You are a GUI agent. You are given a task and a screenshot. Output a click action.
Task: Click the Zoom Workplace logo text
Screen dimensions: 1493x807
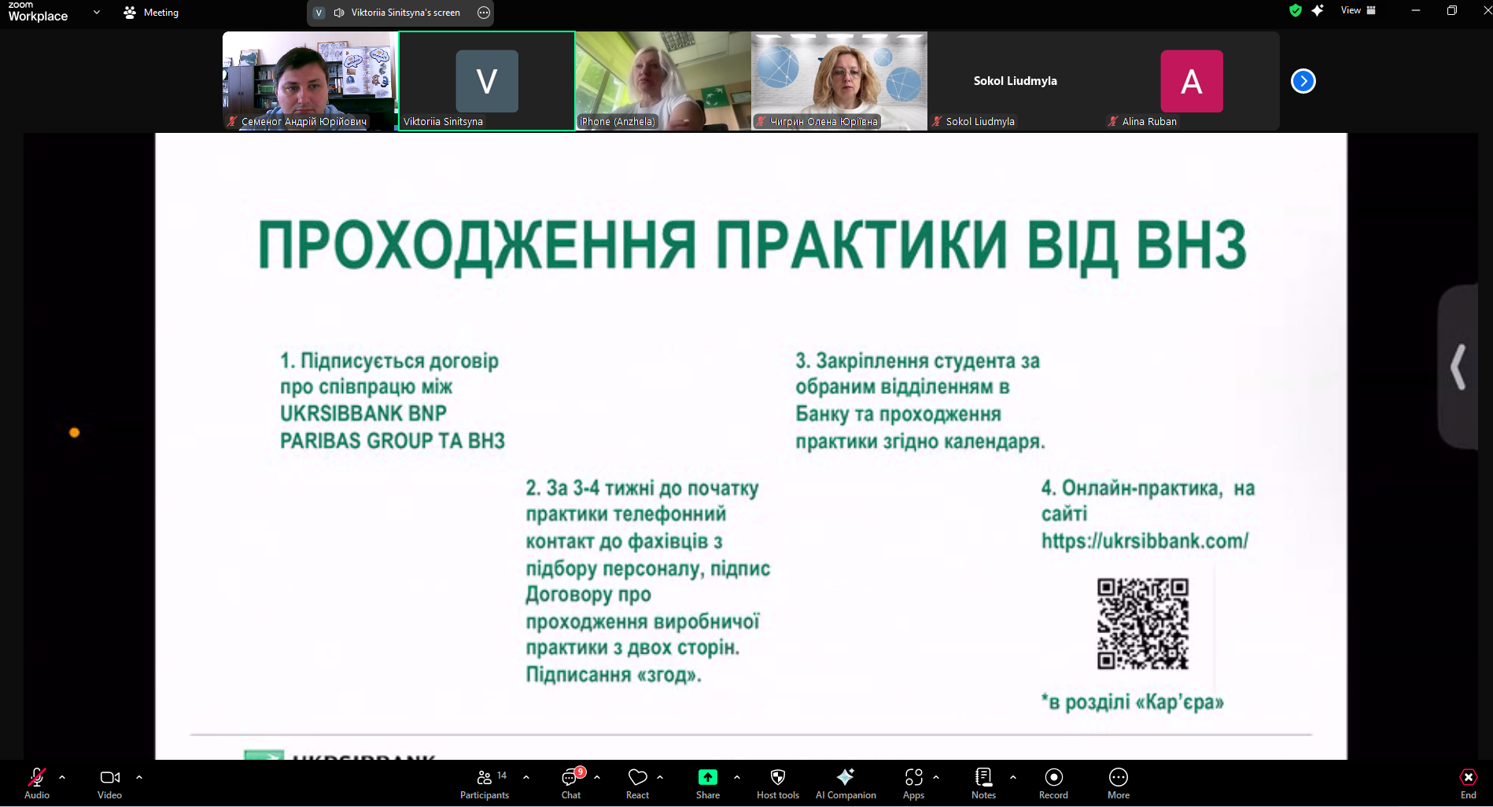[38, 12]
